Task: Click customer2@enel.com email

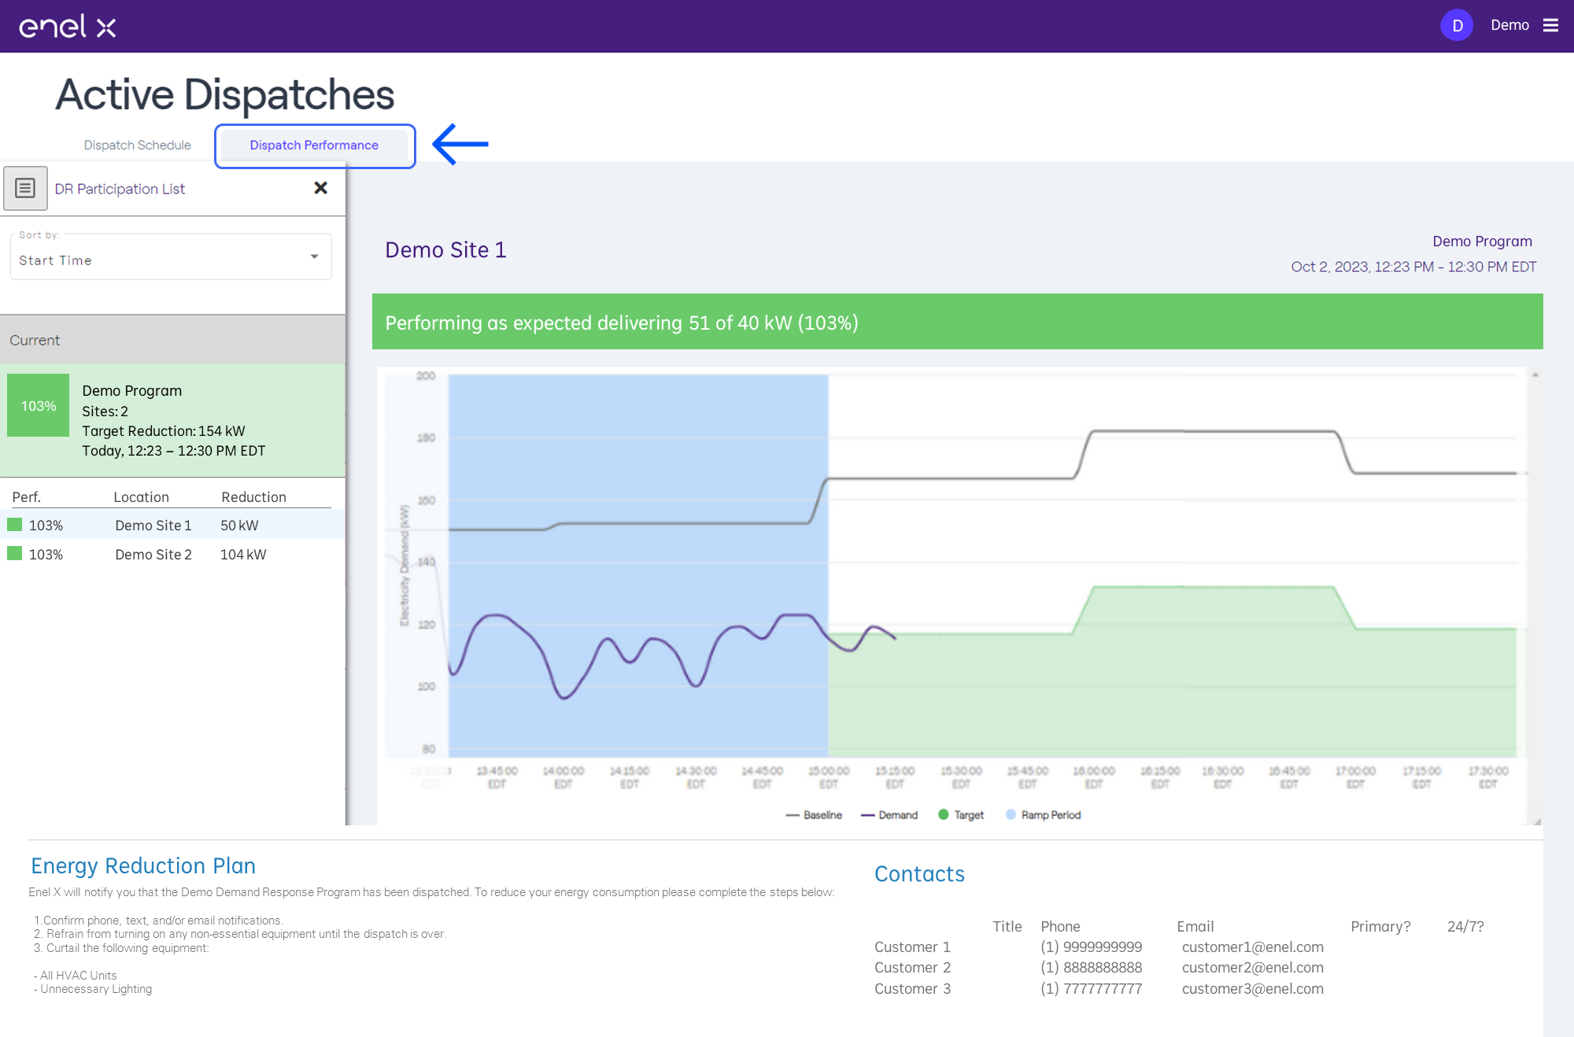Action: coord(1252,967)
